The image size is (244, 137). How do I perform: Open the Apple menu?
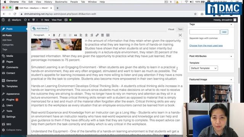(5, 2)
